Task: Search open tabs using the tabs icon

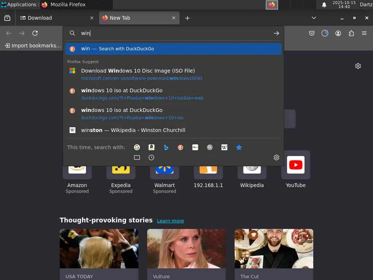Action: (x=137, y=157)
